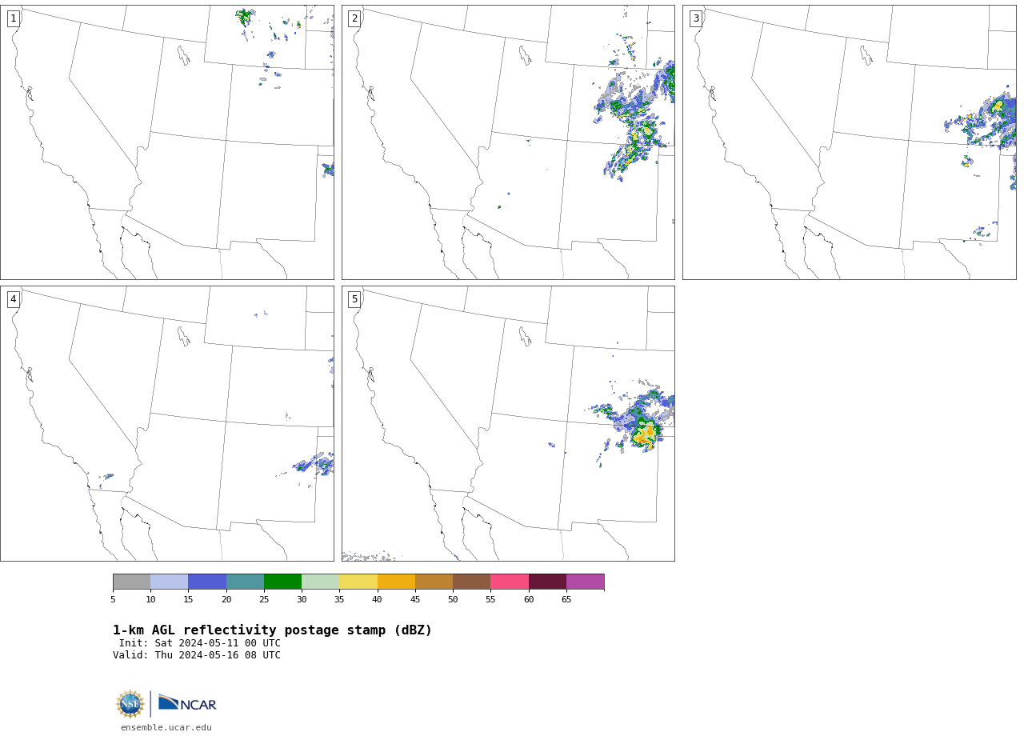Image resolution: width=1024 pixels, height=736 pixels.
Task: Click the 'Init: Sat 2024-05-11 00 UTC' line
Action: coord(200,643)
